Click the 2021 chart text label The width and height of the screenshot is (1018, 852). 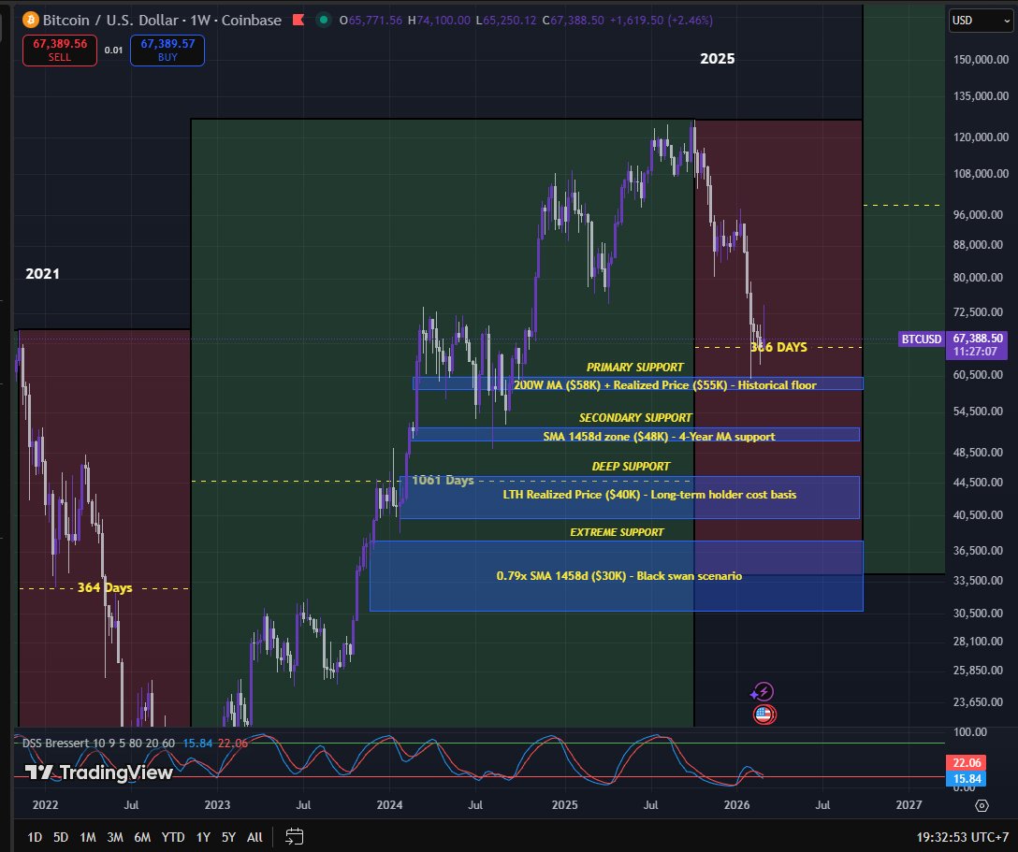tap(42, 274)
